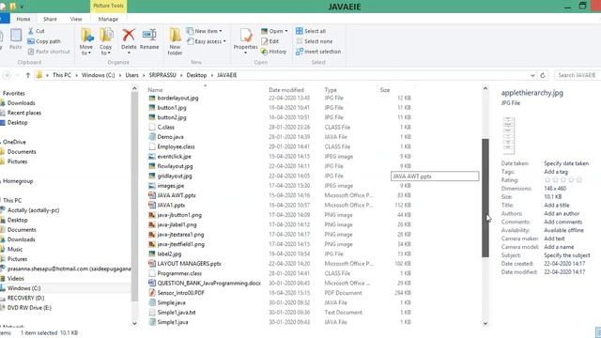Viewport: 601px width, 338px height.
Task: Go up one folder level arrow
Action: [x=27, y=75]
